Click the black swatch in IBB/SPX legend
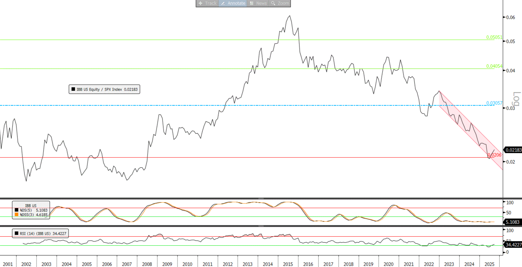 [73, 89]
